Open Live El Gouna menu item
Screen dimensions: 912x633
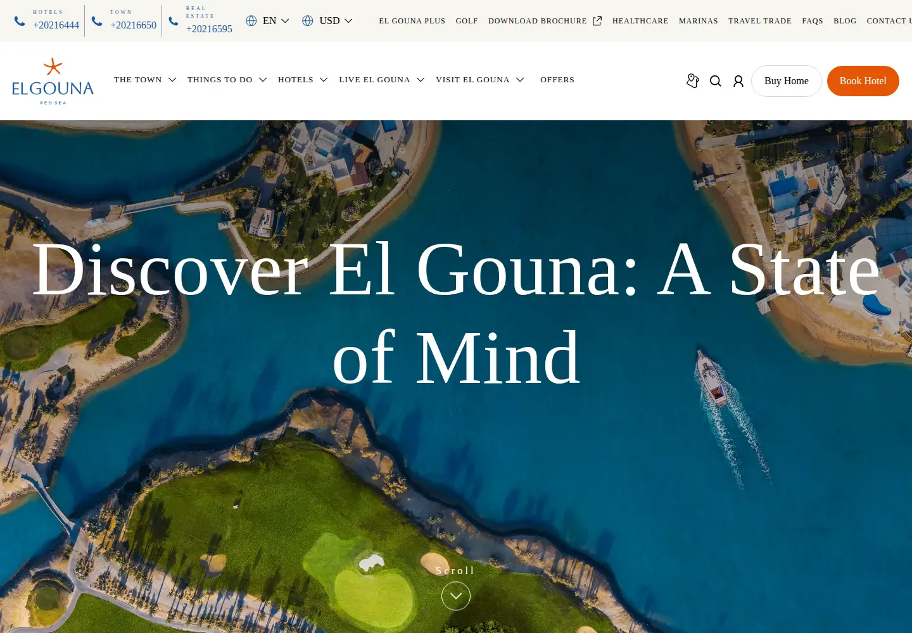[374, 80]
